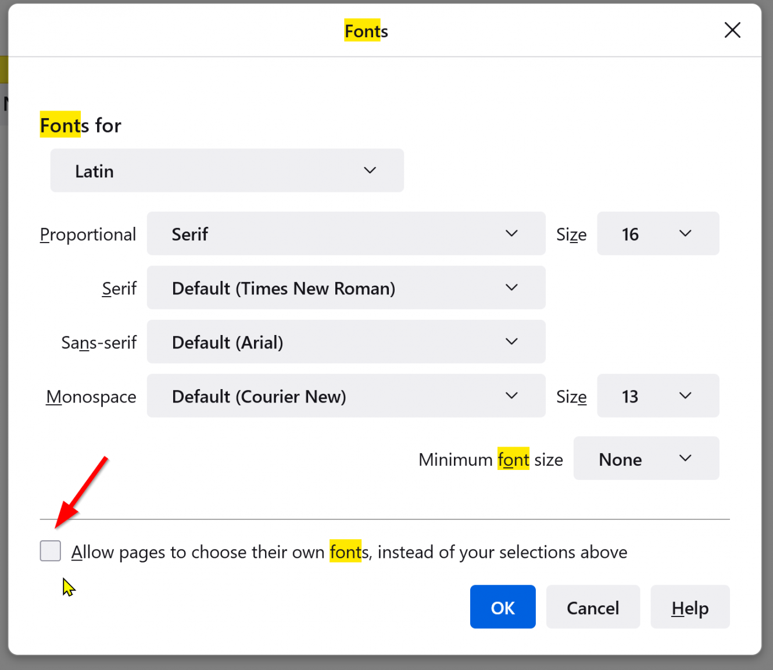The width and height of the screenshot is (773, 670).
Task: Click the Sans-serif field label
Action: pyautogui.click(x=99, y=343)
